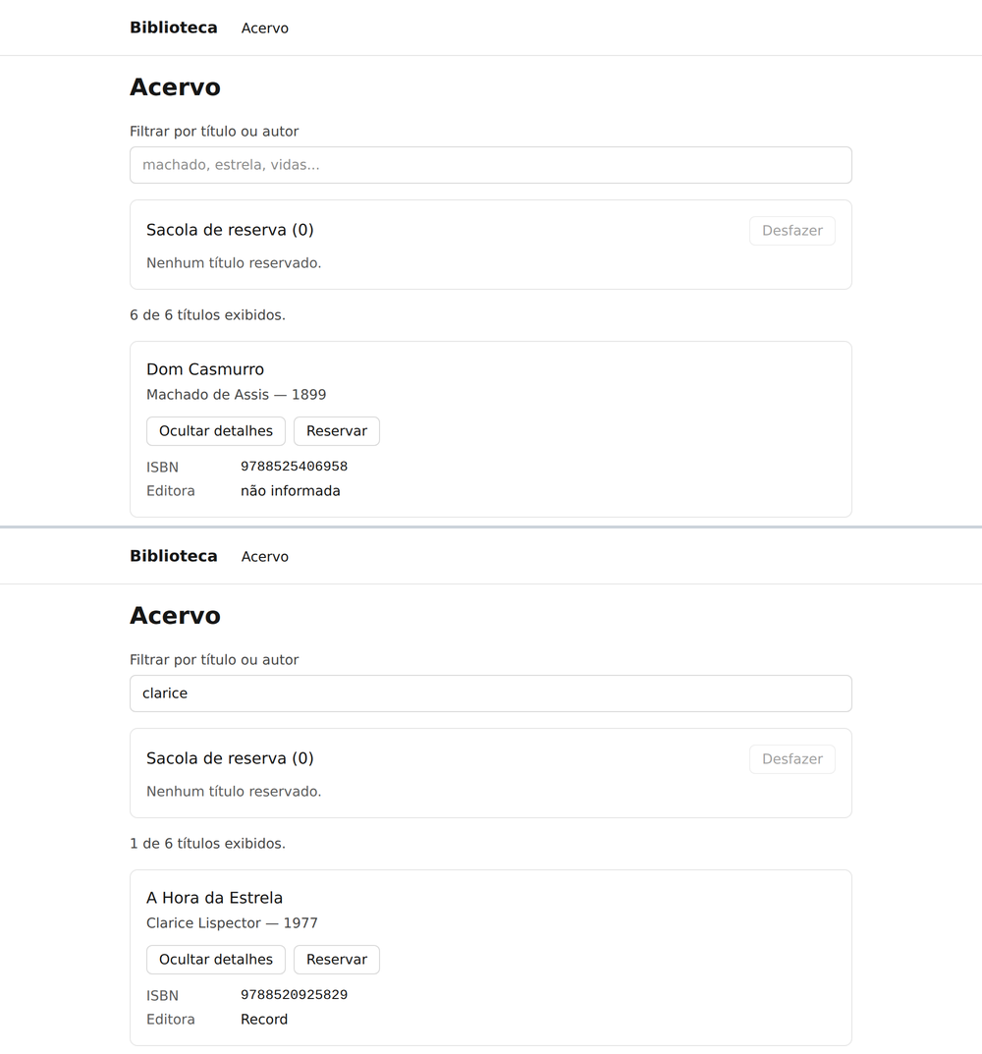Click the não informada publisher value
982x1054 pixels.
pyautogui.click(x=291, y=491)
